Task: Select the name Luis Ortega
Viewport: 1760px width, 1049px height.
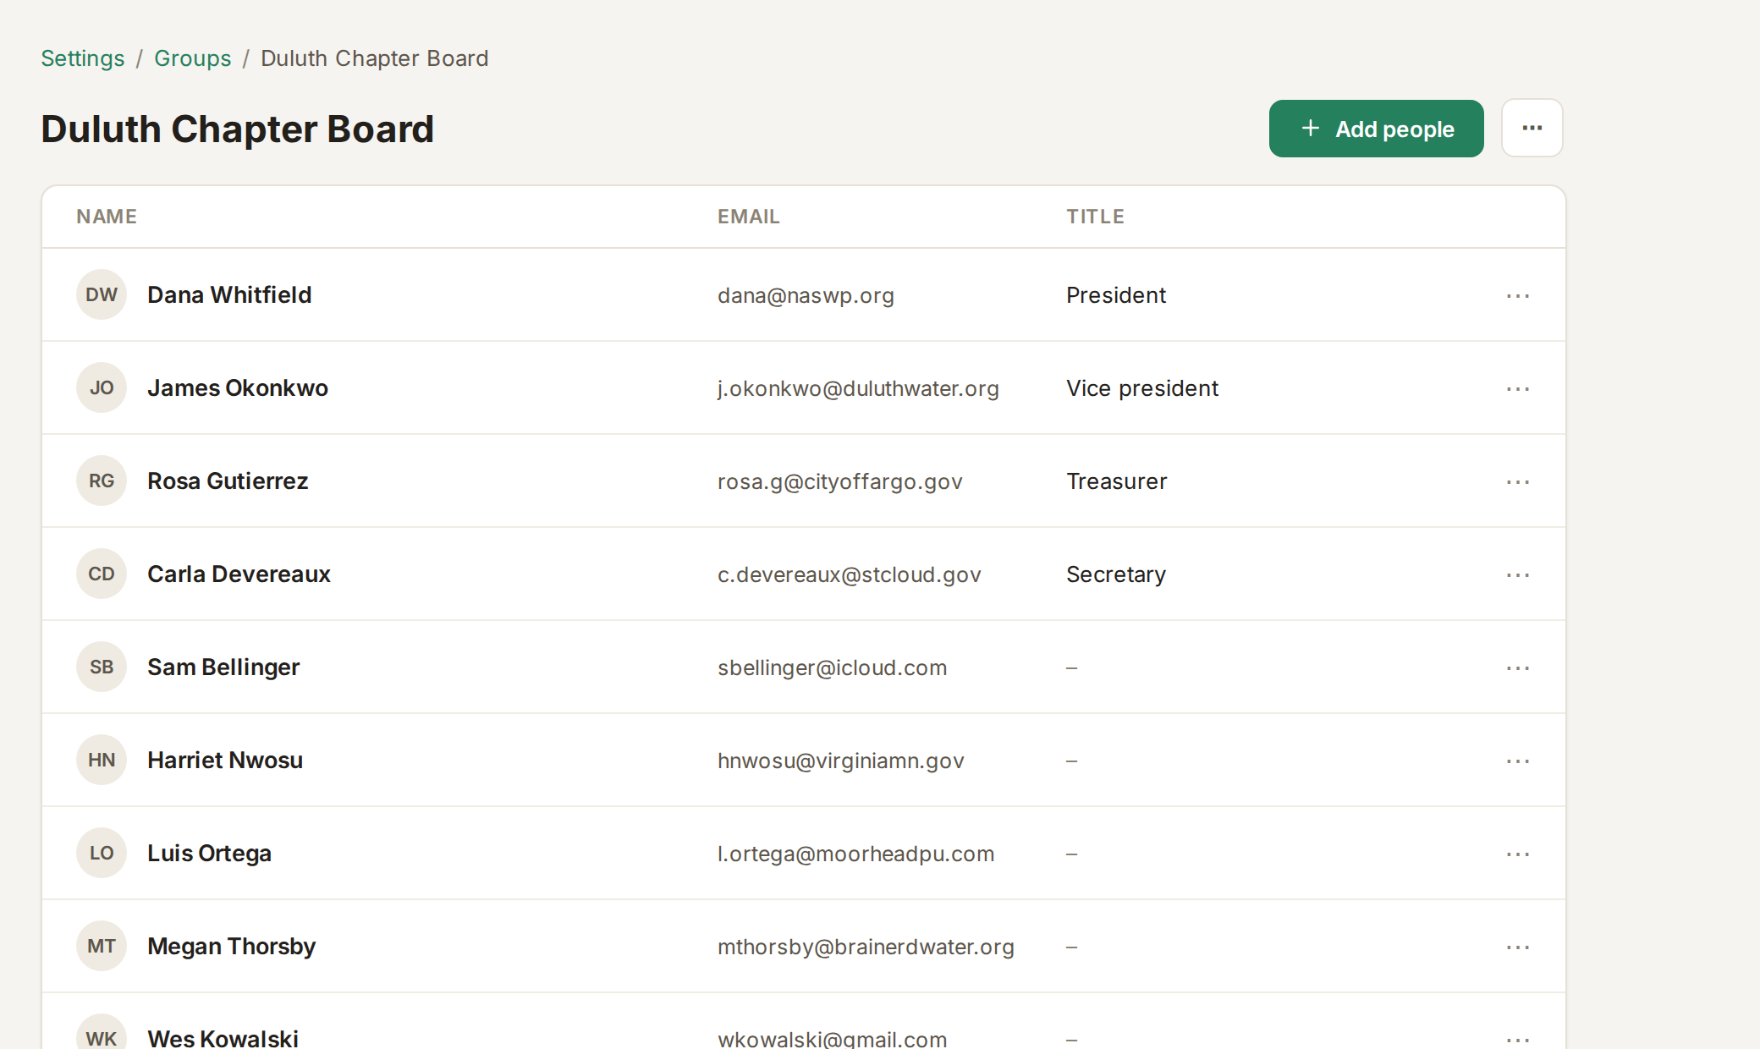Action: [209, 853]
